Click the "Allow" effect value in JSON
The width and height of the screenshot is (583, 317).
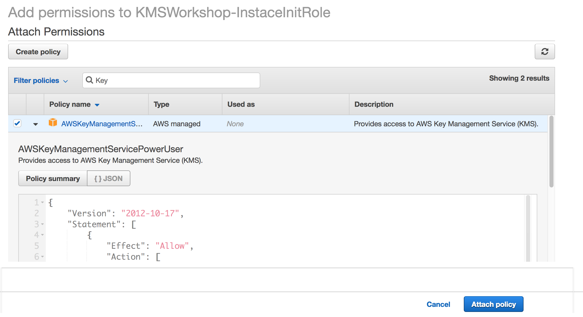click(172, 246)
